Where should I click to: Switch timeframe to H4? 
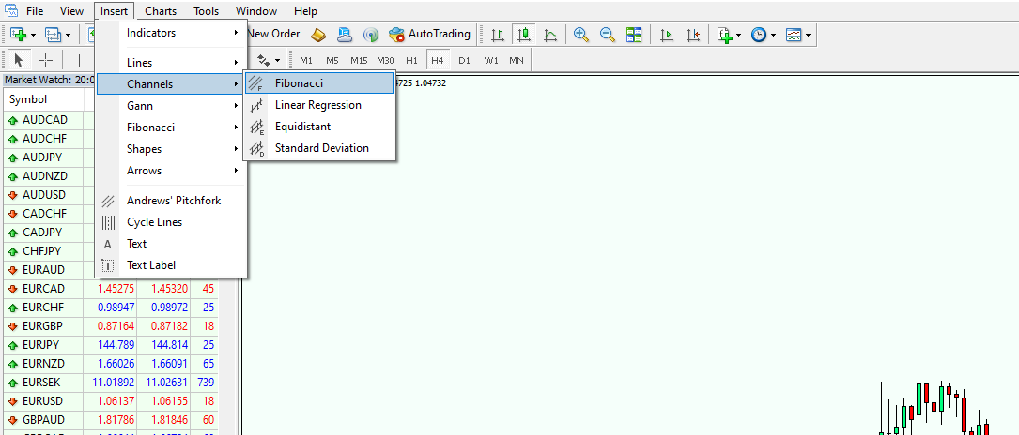[x=438, y=60]
